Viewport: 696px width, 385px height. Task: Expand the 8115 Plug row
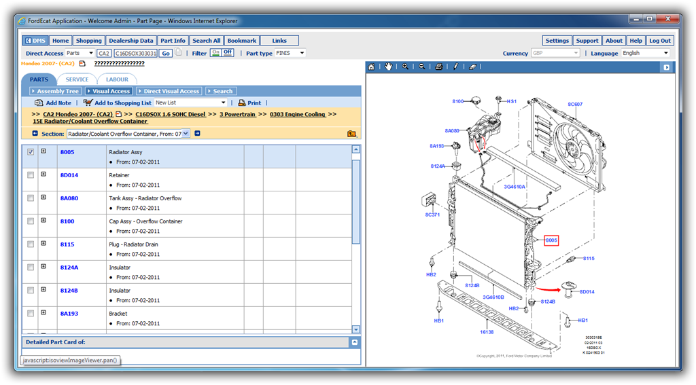point(43,243)
